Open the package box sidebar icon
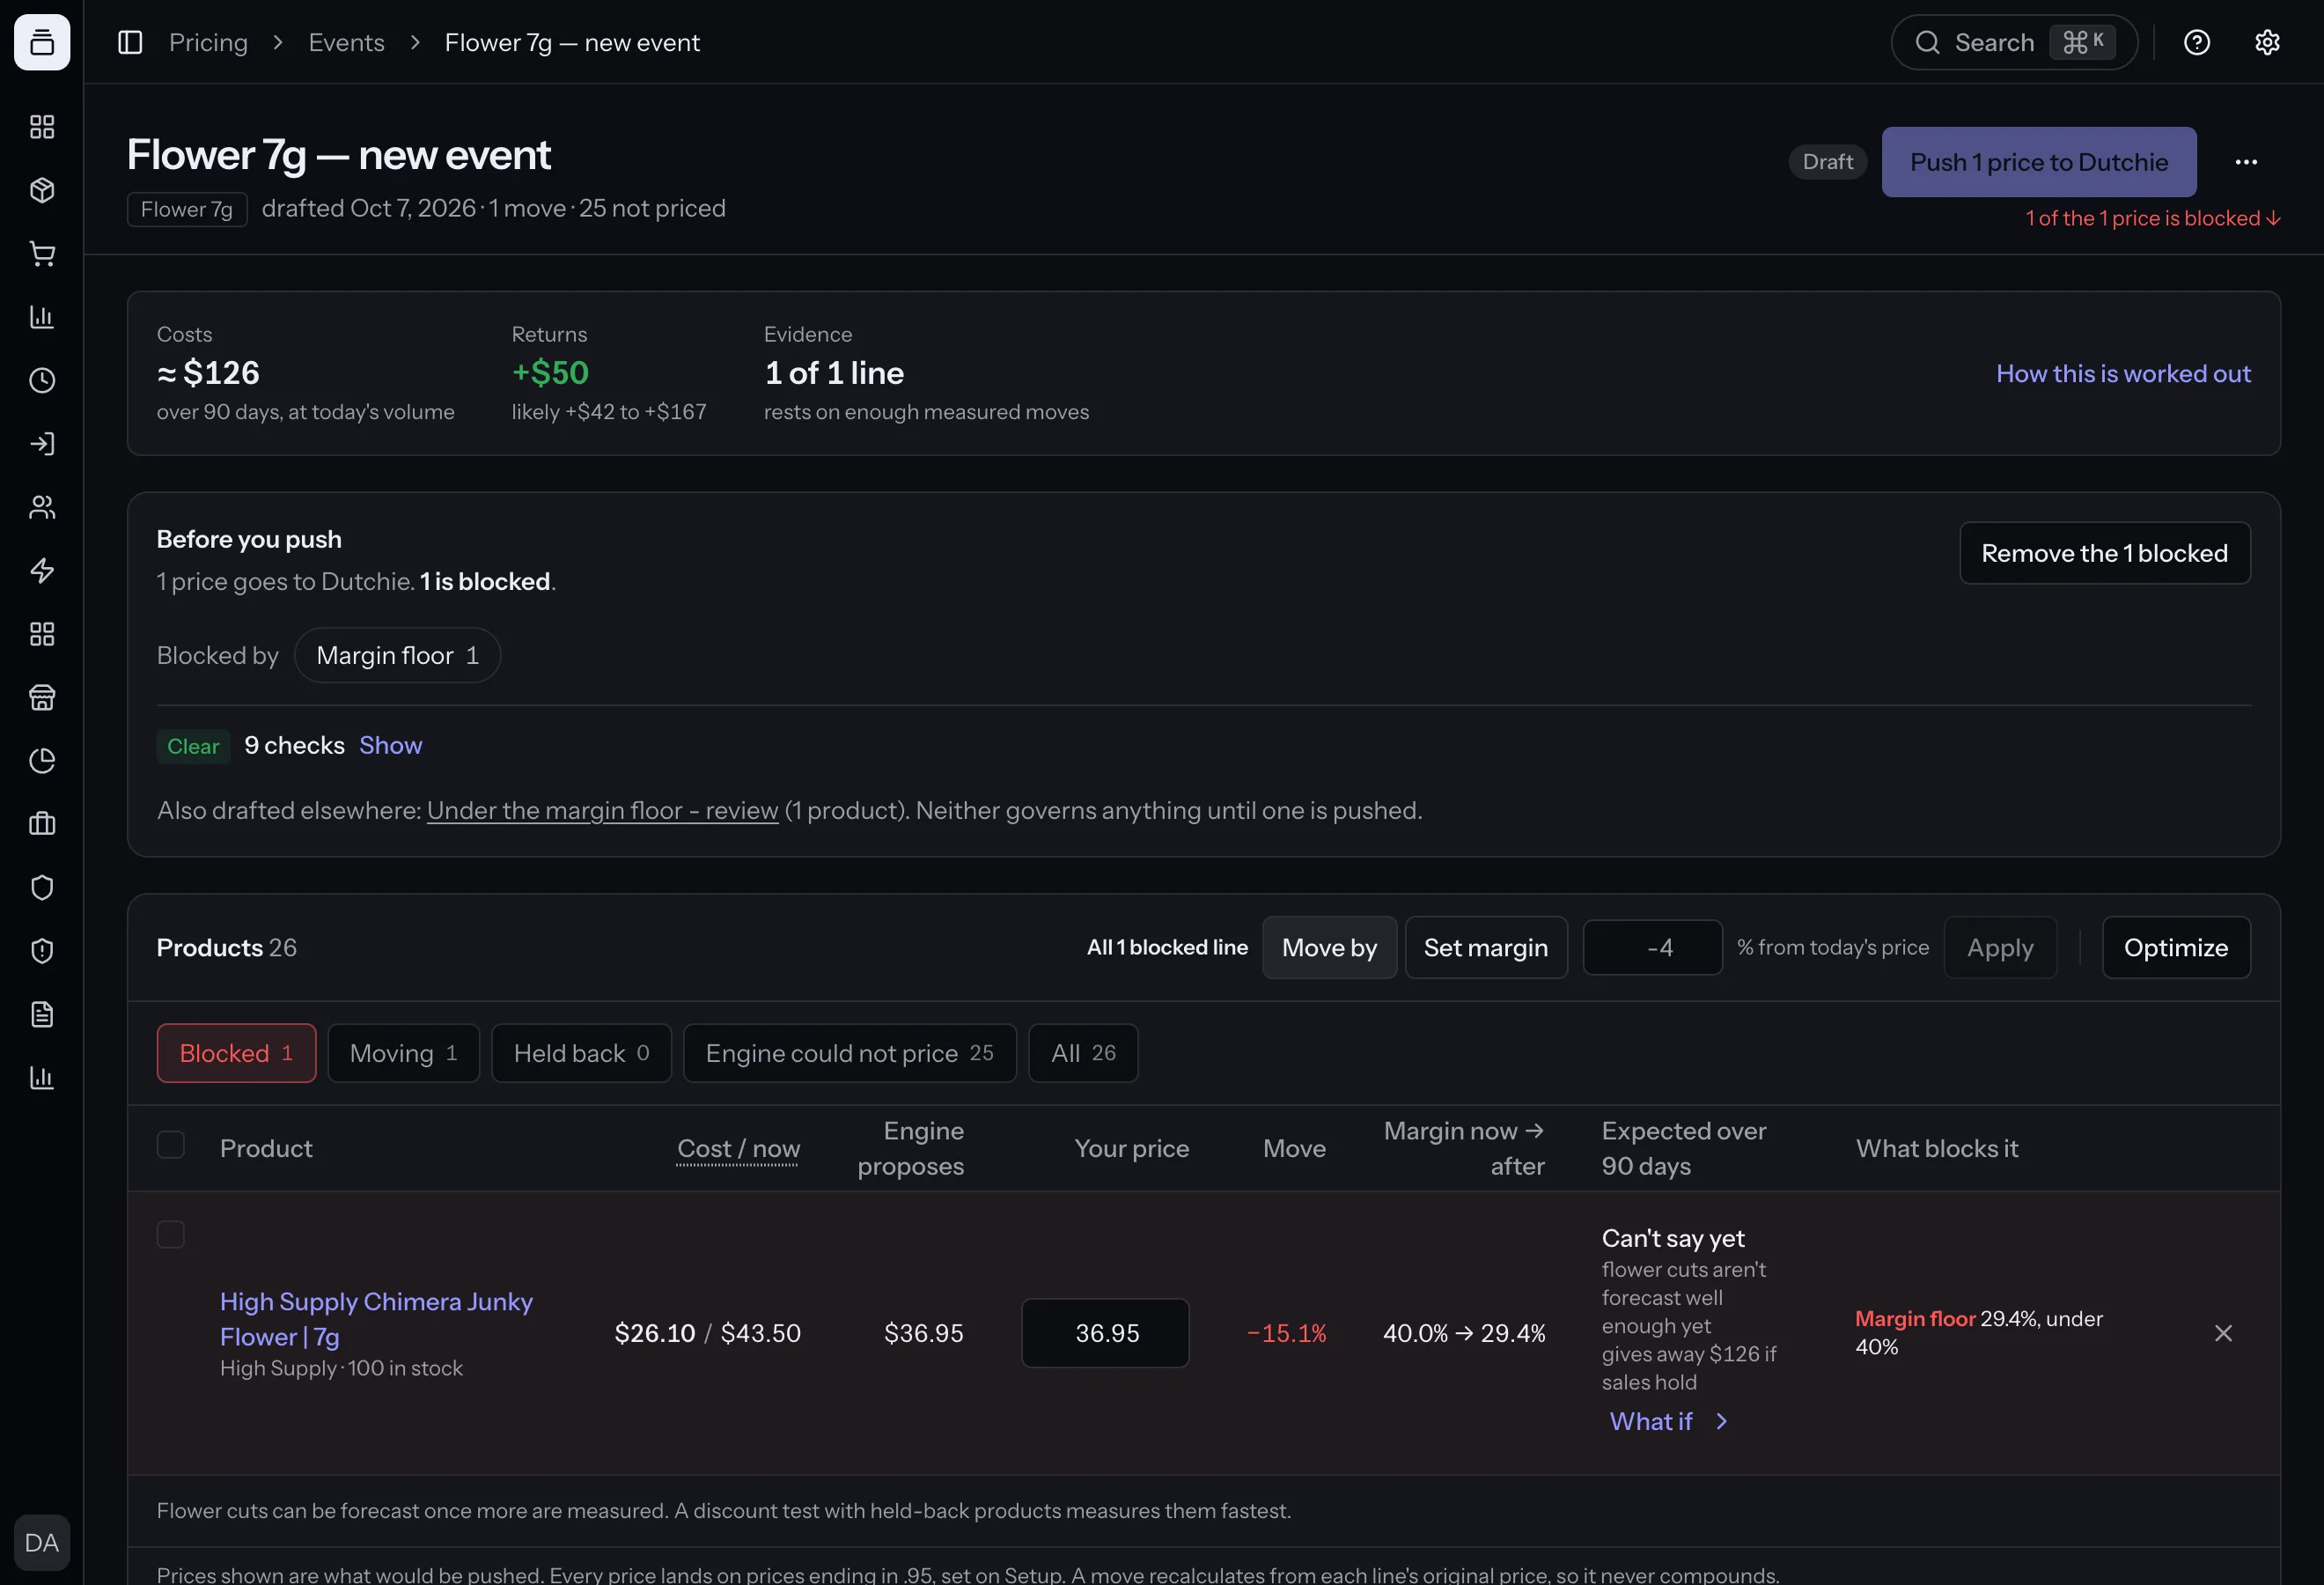The width and height of the screenshot is (2324, 1585). point(42,190)
